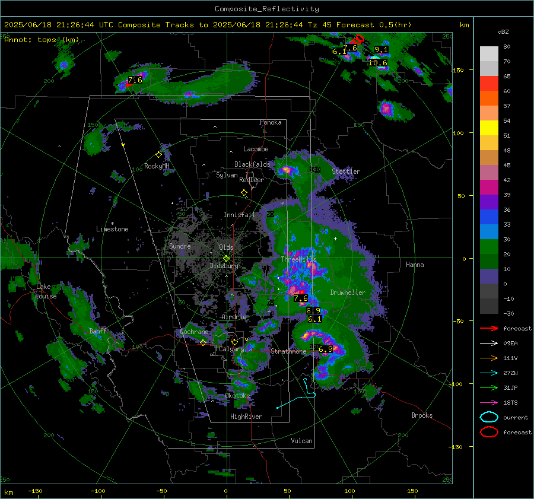Select the red swatch in dBZ legend
The width and height of the screenshot is (534, 499).
tap(489, 84)
